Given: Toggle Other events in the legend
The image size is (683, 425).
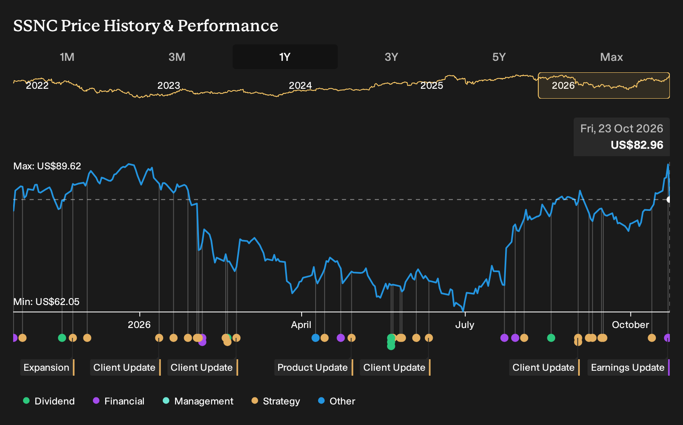Looking at the screenshot, I should tap(337, 401).
